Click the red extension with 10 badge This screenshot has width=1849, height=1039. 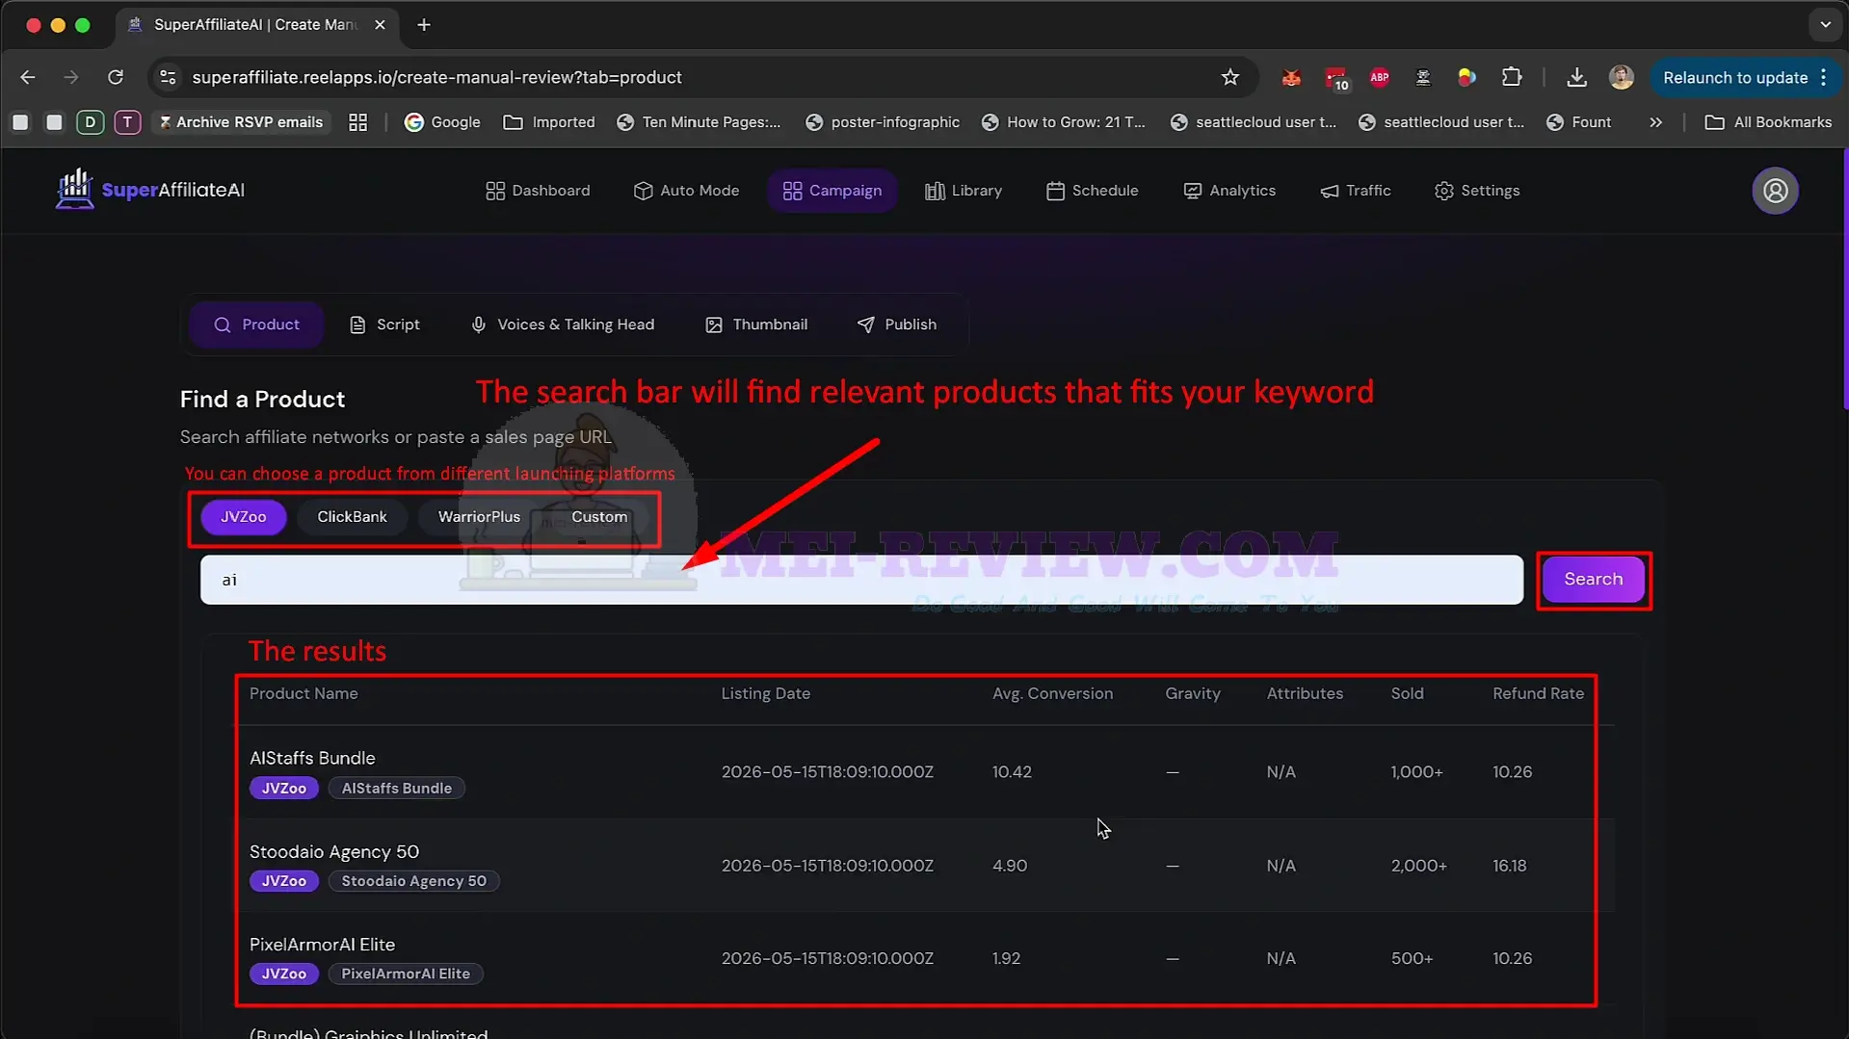(x=1336, y=78)
